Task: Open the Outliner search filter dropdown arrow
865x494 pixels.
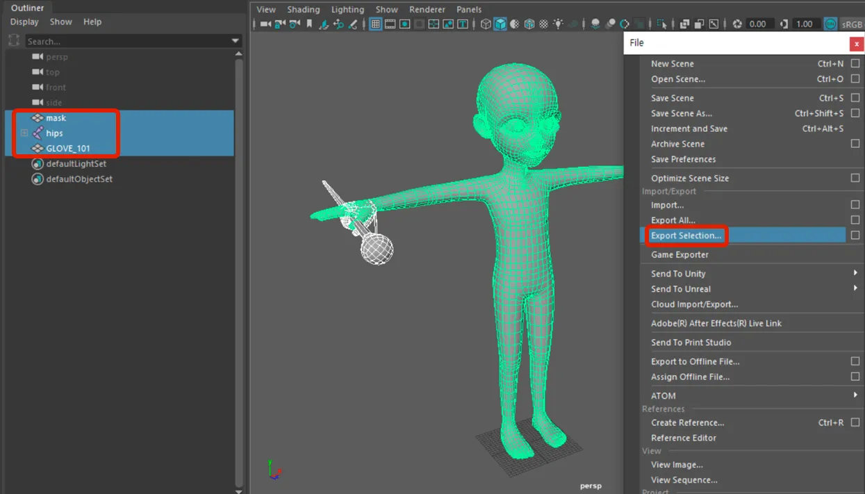Action: point(236,42)
